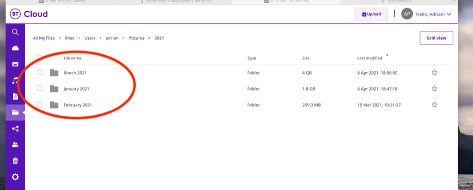Open the March 2021 folder name

pyautogui.click(x=75, y=73)
